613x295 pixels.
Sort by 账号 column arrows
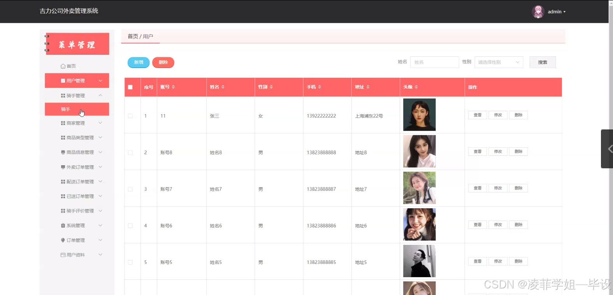[x=173, y=87]
